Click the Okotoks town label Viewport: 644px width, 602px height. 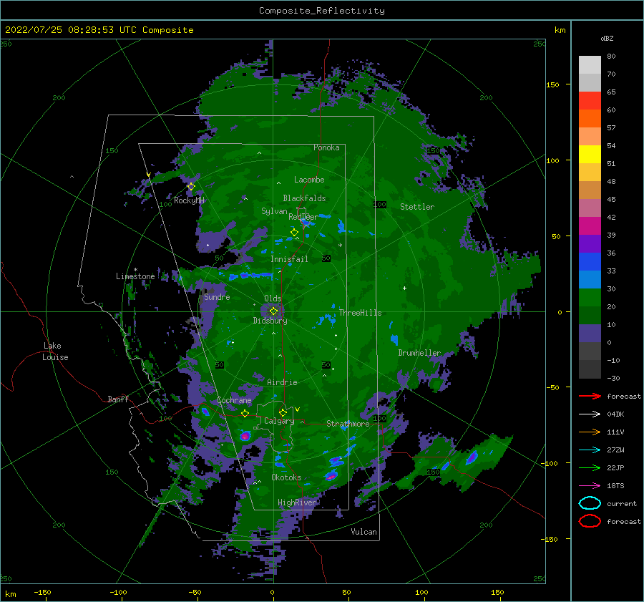(x=286, y=477)
